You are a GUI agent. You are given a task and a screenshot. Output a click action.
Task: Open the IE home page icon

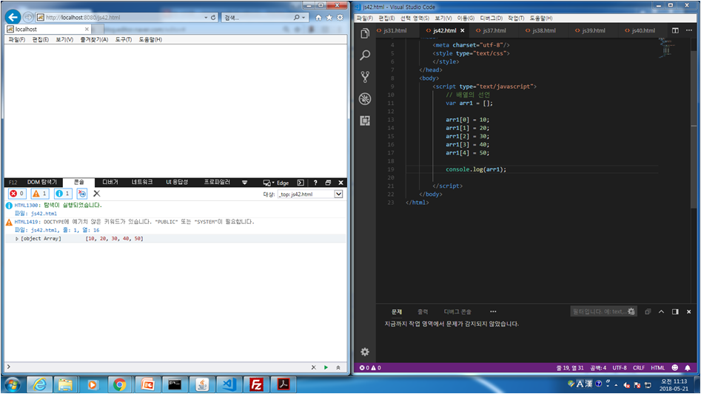click(318, 18)
